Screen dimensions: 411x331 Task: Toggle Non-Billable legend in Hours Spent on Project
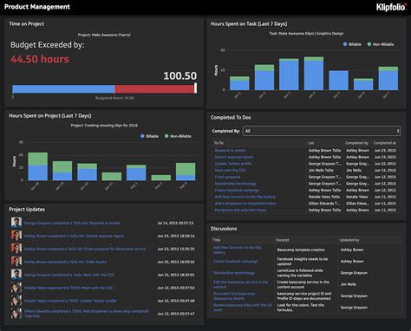pyautogui.click(x=178, y=136)
